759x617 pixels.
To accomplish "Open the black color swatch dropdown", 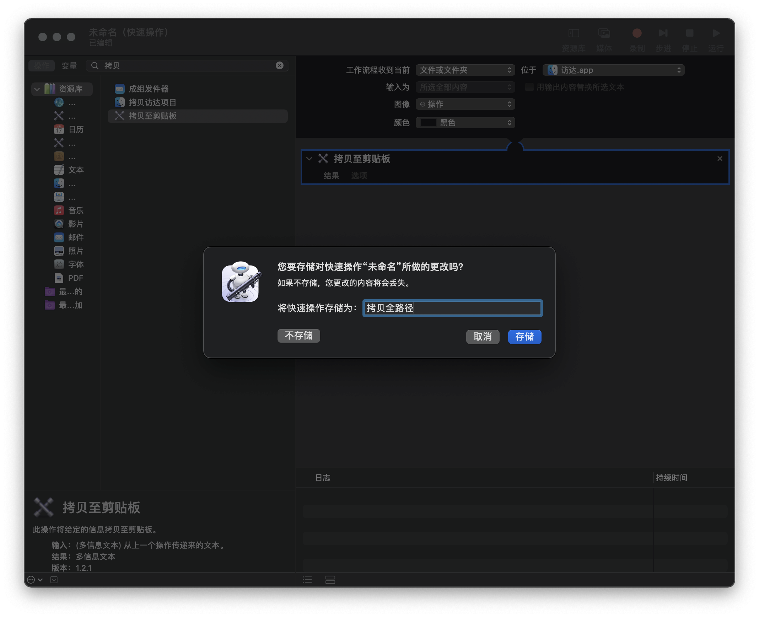I will pos(465,123).
